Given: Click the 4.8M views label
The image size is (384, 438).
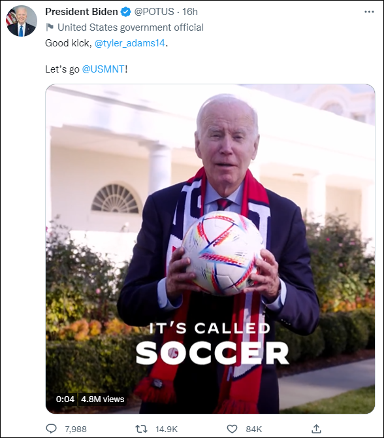Looking at the screenshot, I should pos(103,399).
